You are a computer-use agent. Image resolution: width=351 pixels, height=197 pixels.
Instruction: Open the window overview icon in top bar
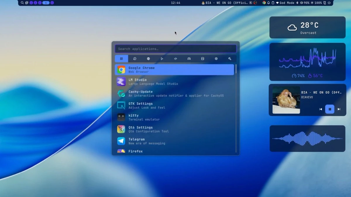point(27,3)
